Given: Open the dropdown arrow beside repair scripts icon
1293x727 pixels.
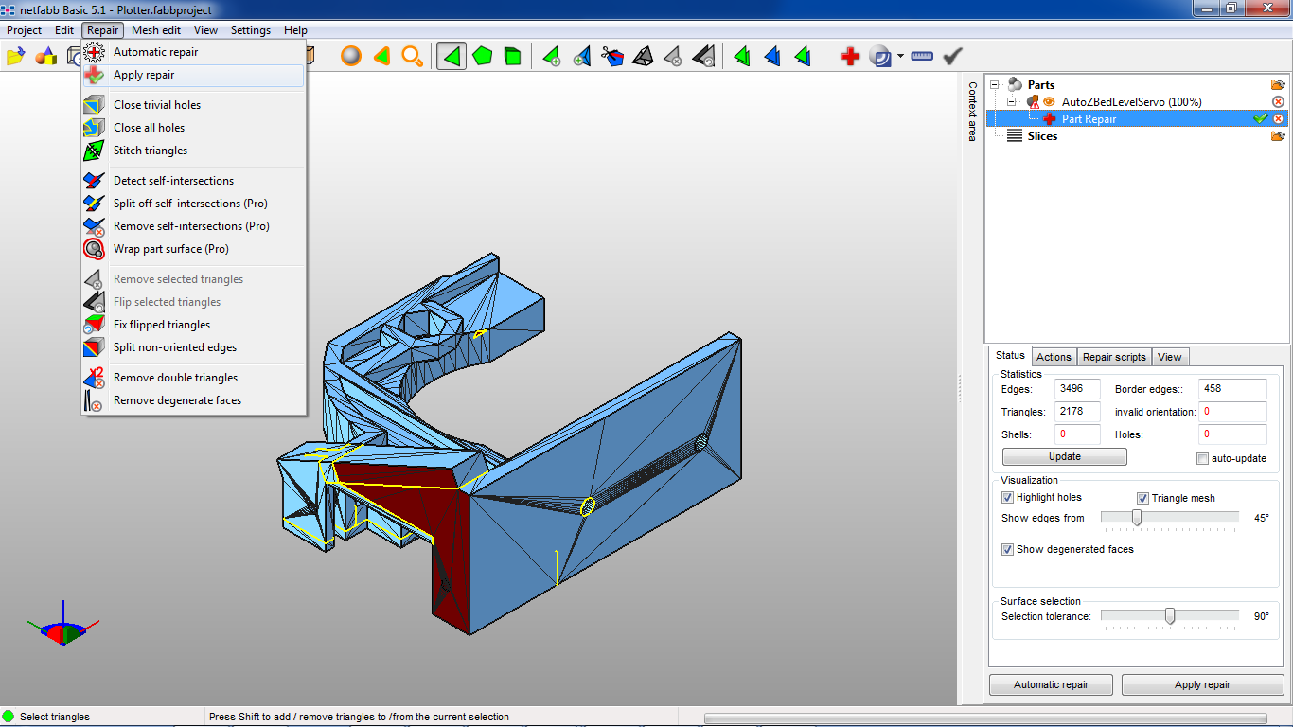Looking at the screenshot, I should [900, 57].
